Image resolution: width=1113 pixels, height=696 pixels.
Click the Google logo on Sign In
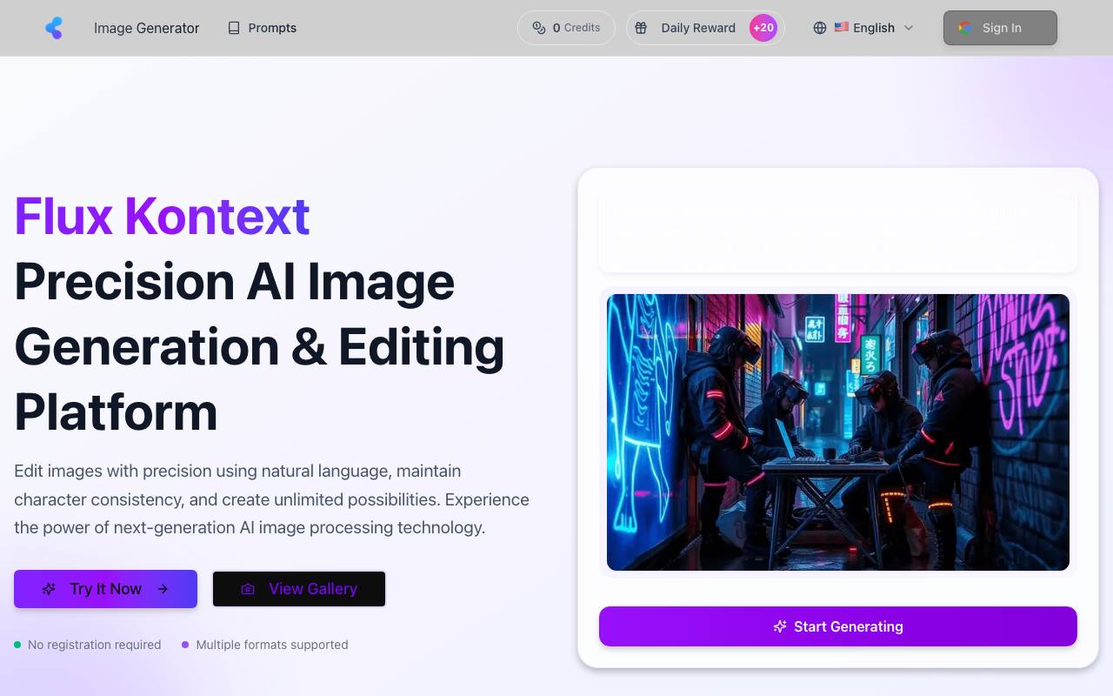click(x=965, y=28)
